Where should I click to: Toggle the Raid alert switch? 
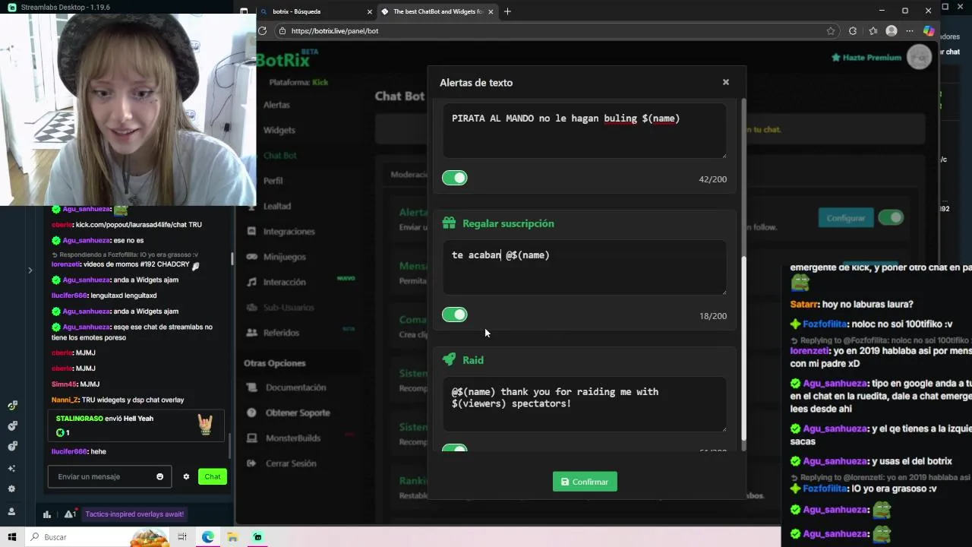click(455, 449)
